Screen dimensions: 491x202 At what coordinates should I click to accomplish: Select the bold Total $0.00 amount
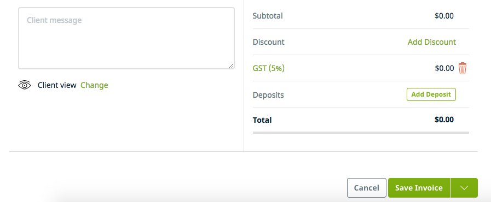(x=444, y=119)
